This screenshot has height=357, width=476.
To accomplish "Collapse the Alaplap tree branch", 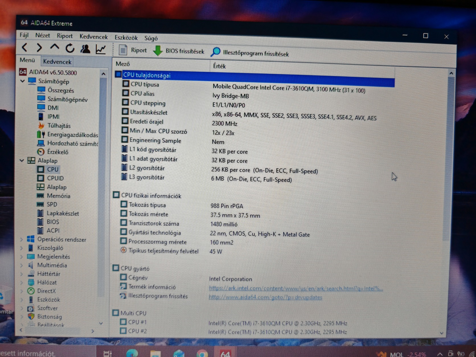I will point(22,161).
